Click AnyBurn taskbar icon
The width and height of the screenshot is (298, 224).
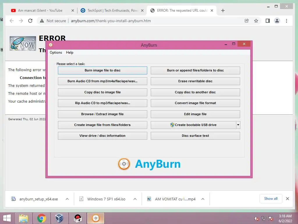click(x=95, y=218)
